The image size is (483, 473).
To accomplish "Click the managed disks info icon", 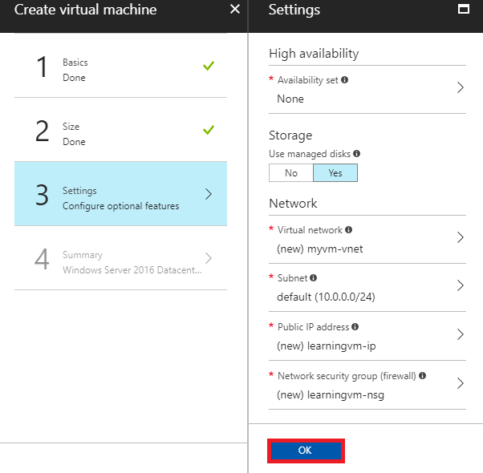I will click(x=356, y=153).
